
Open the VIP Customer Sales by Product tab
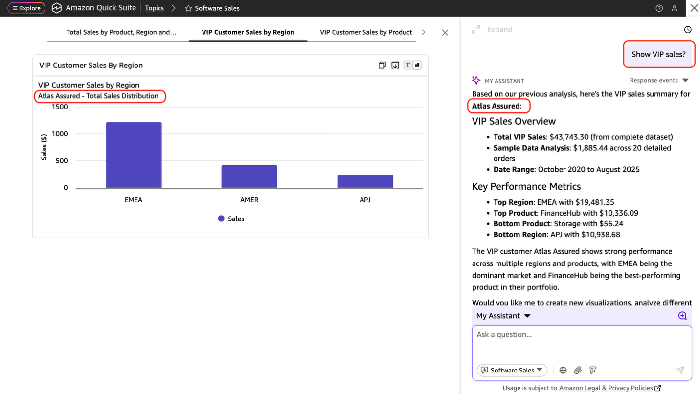[x=366, y=32]
